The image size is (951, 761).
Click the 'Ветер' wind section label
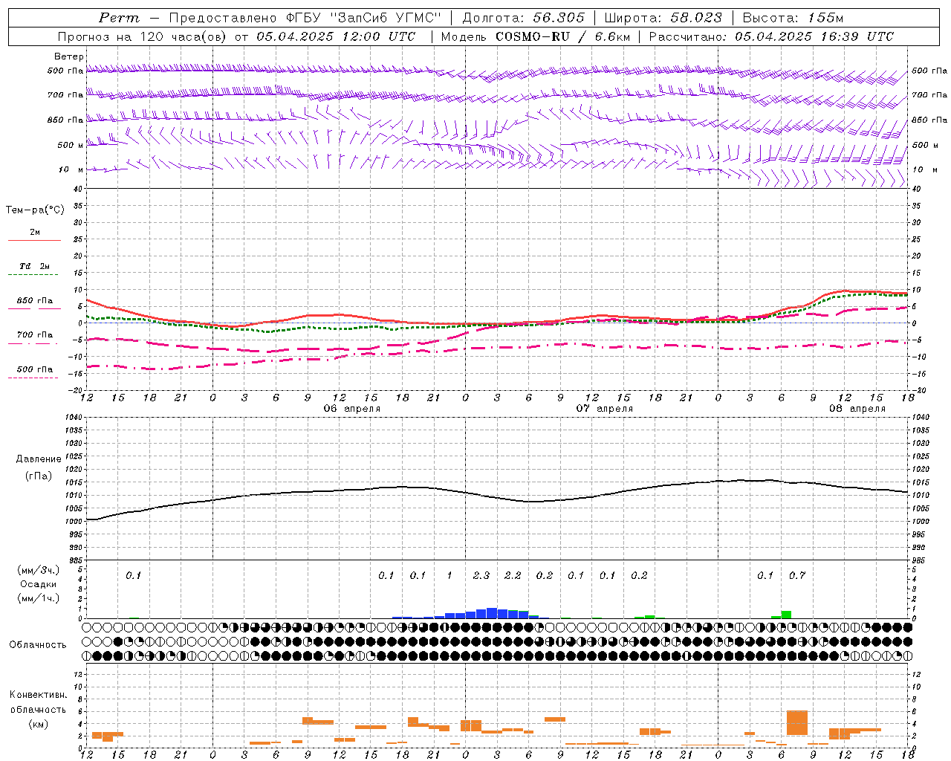[69, 56]
